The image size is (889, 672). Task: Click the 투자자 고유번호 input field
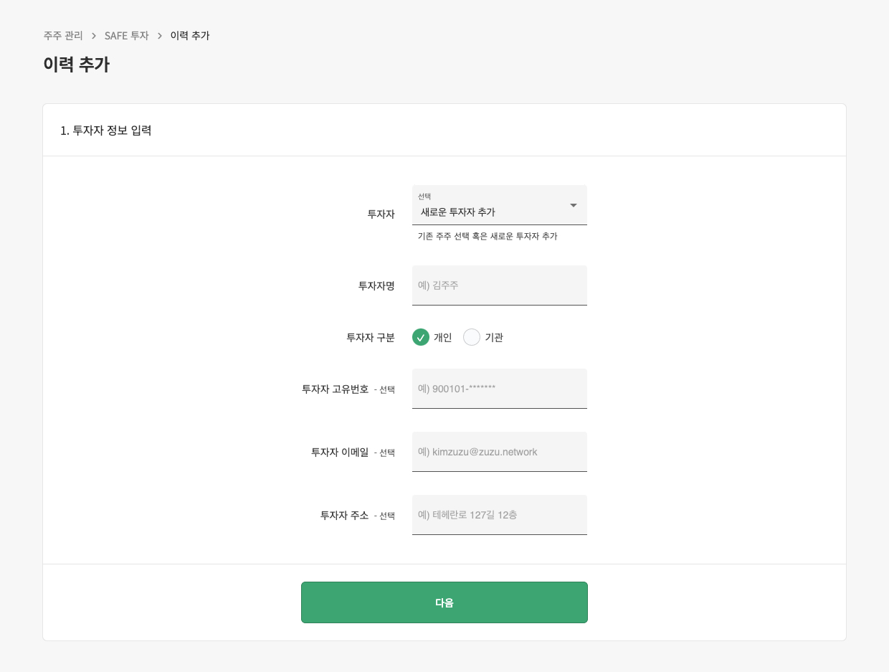[x=499, y=389]
